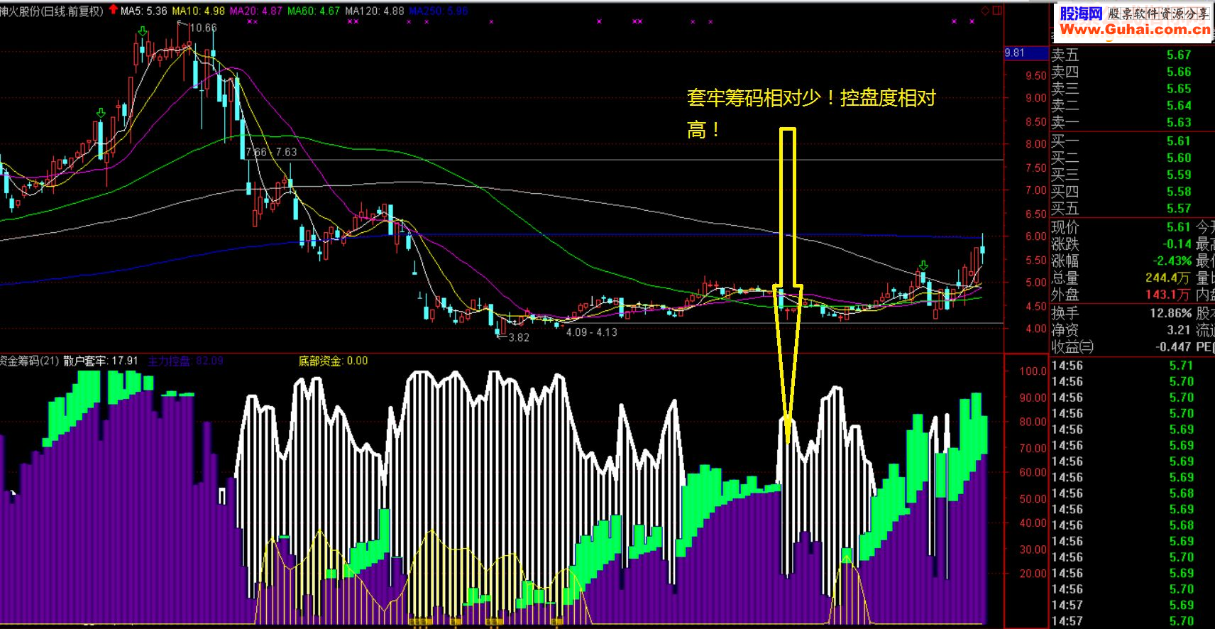
Task: Click the 散户套牢: 17.91 readout
Action: click(x=101, y=361)
